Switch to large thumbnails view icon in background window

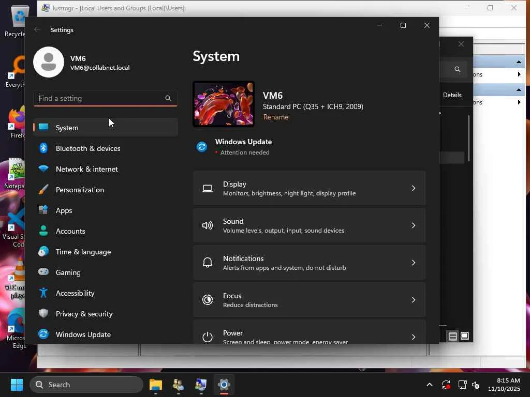pos(465,336)
